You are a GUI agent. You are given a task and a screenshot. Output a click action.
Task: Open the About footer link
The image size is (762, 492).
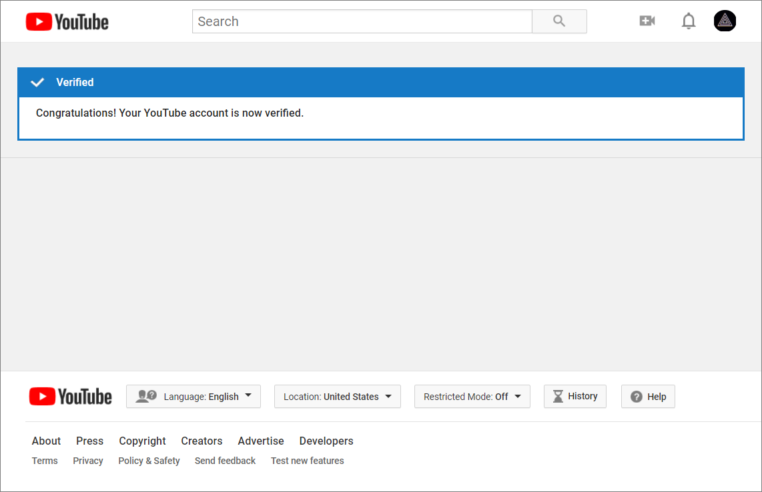46,441
